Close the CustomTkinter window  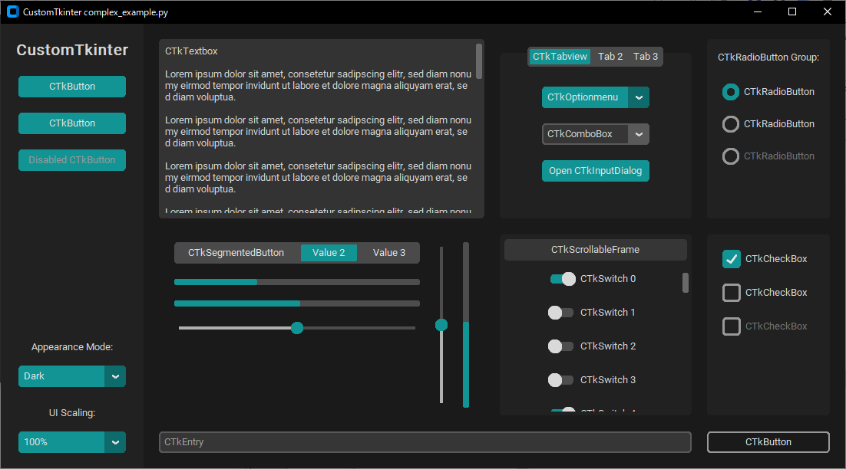pyautogui.click(x=827, y=11)
